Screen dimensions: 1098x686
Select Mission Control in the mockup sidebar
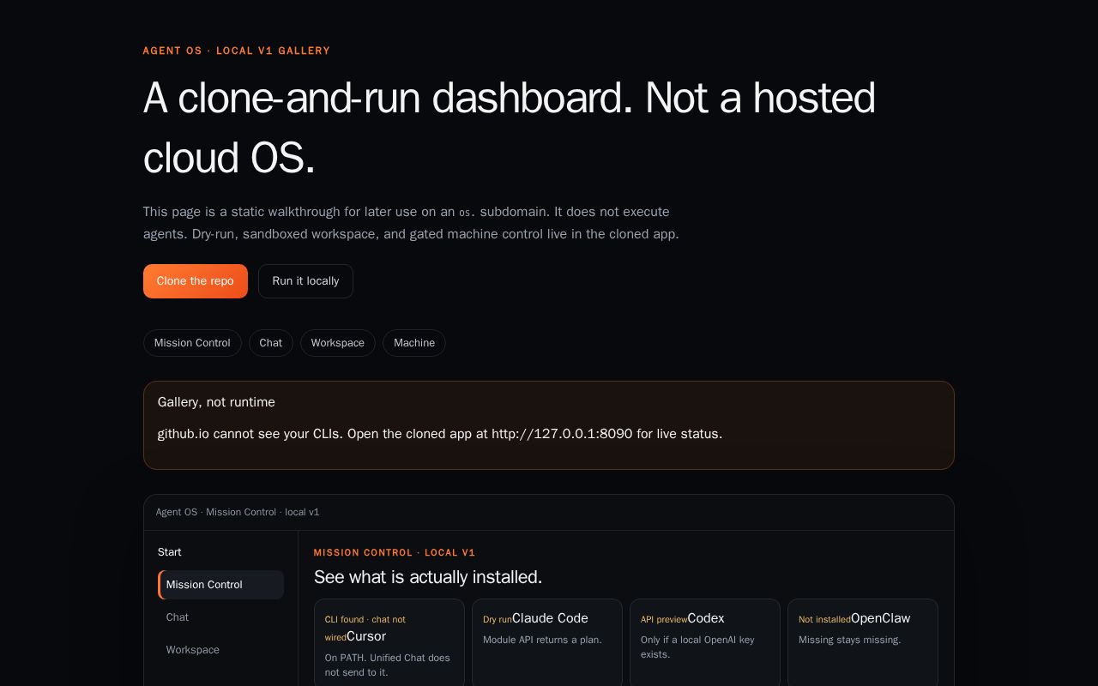[x=221, y=585]
